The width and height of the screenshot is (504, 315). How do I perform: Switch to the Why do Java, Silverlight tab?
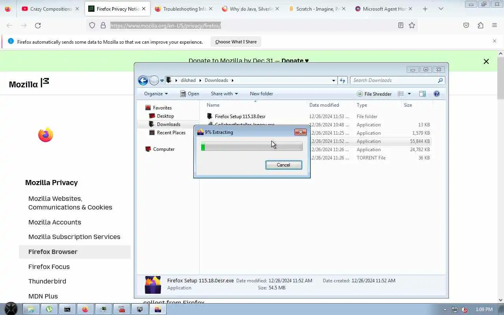click(251, 9)
